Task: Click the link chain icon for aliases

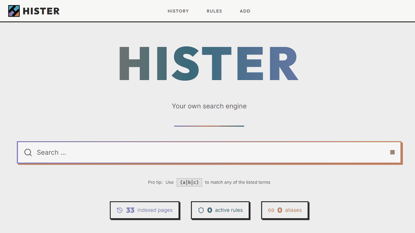Action: click(271, 210)
